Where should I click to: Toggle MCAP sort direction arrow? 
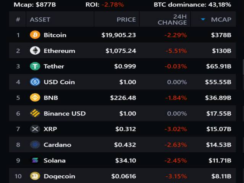click(x=203, y=19)
